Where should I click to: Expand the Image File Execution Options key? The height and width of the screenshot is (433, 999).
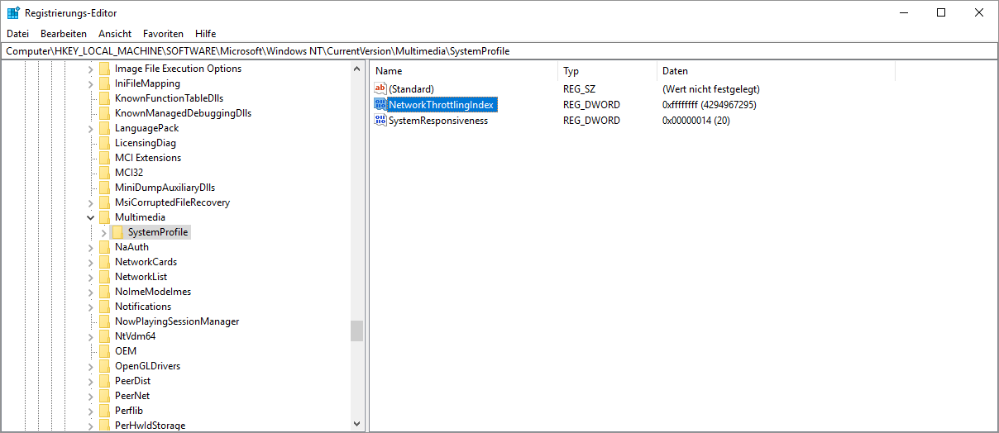90,69
